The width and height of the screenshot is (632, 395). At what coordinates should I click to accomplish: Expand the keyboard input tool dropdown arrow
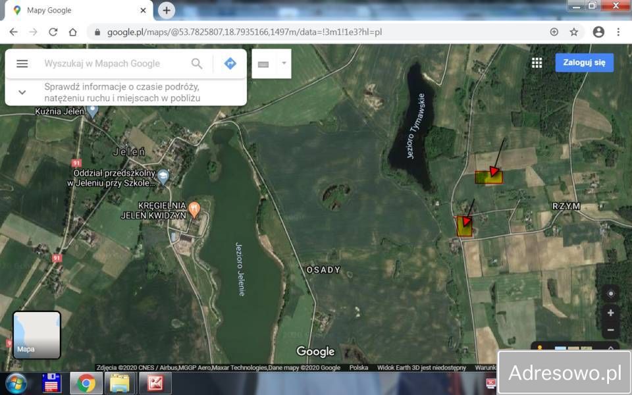click(x=284, y=63)
